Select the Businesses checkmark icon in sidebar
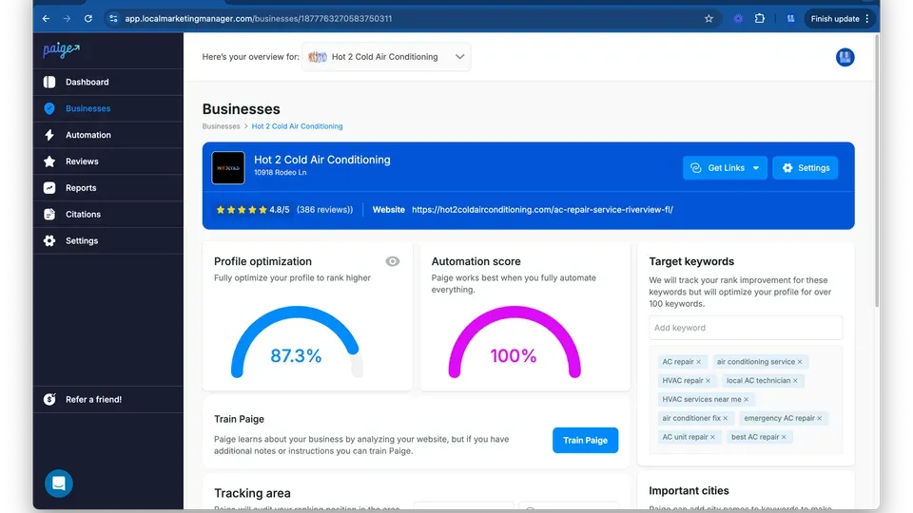Viewport: 913px width, 513px height. [49, 108]
